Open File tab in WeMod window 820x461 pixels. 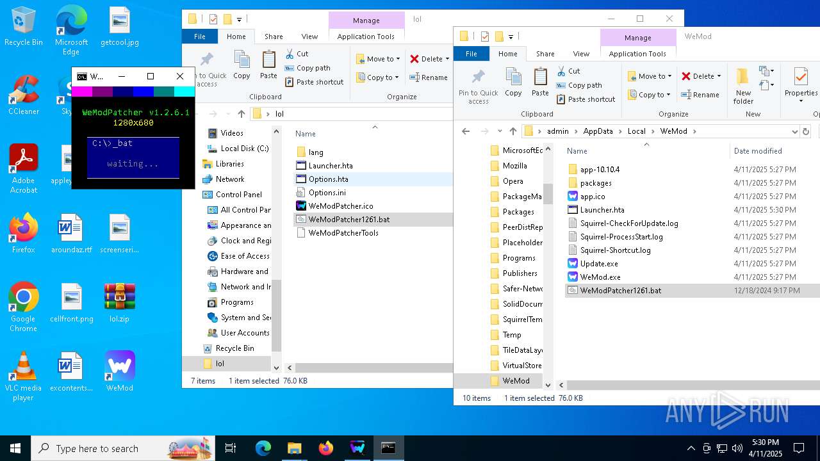pyautogui.click(x=471, y=54)
